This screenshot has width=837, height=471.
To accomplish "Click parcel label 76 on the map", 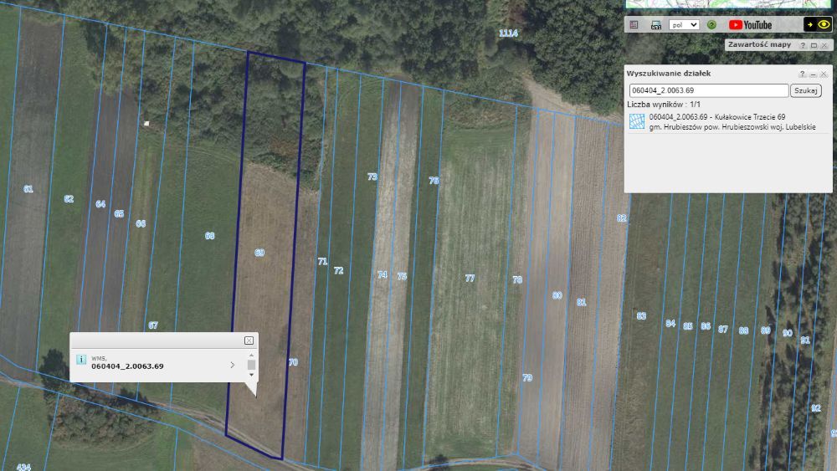I will (x=434, y=181).
